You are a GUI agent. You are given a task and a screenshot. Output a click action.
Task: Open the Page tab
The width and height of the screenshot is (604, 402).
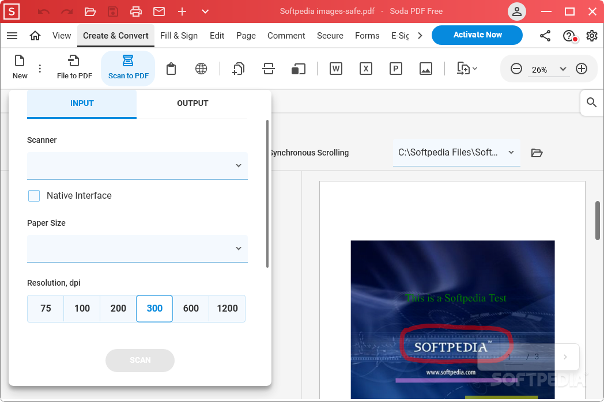pyautogui.click(x=246, y=36)
